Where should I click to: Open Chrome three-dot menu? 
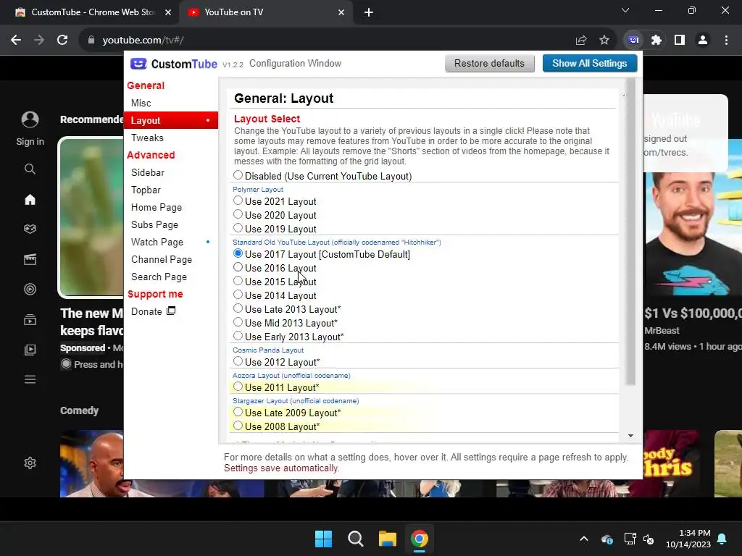pos(726,41)
